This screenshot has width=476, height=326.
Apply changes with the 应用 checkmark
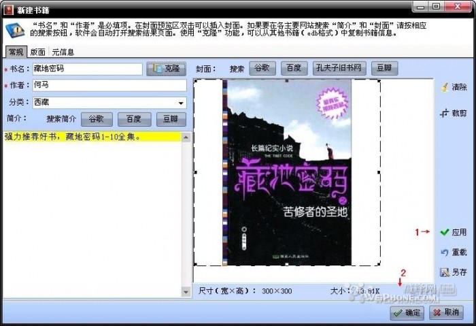pyautogui.click(x=454, y=232)
